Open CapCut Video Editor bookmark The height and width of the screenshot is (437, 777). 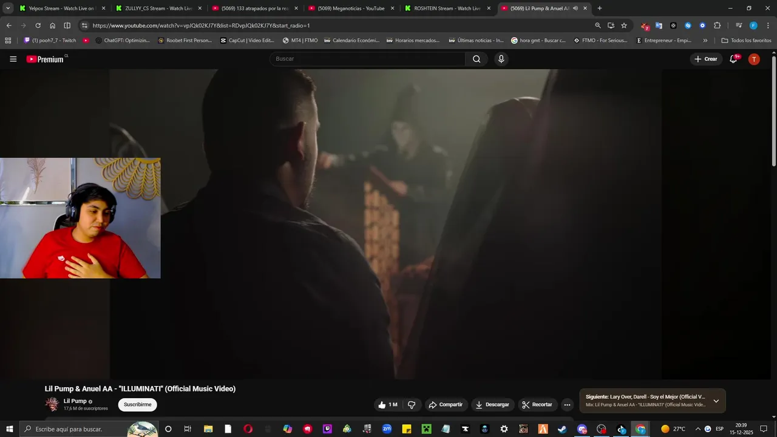coord(247,41)
